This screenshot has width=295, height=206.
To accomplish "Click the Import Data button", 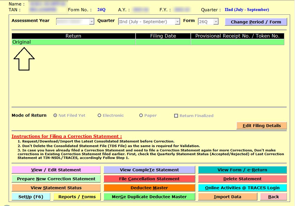I will [x=227, y=197].
